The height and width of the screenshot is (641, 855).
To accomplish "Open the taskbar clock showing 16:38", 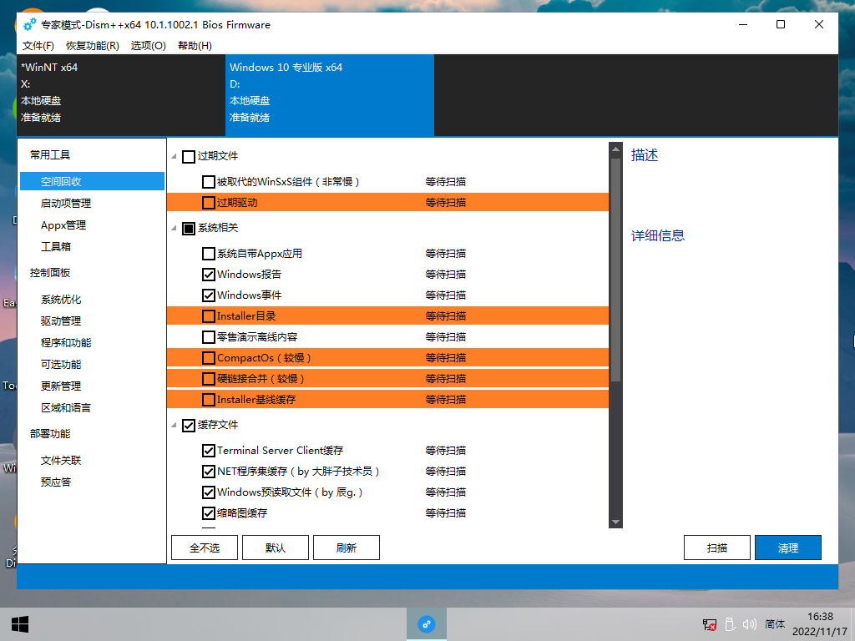I will click(820, 624).
